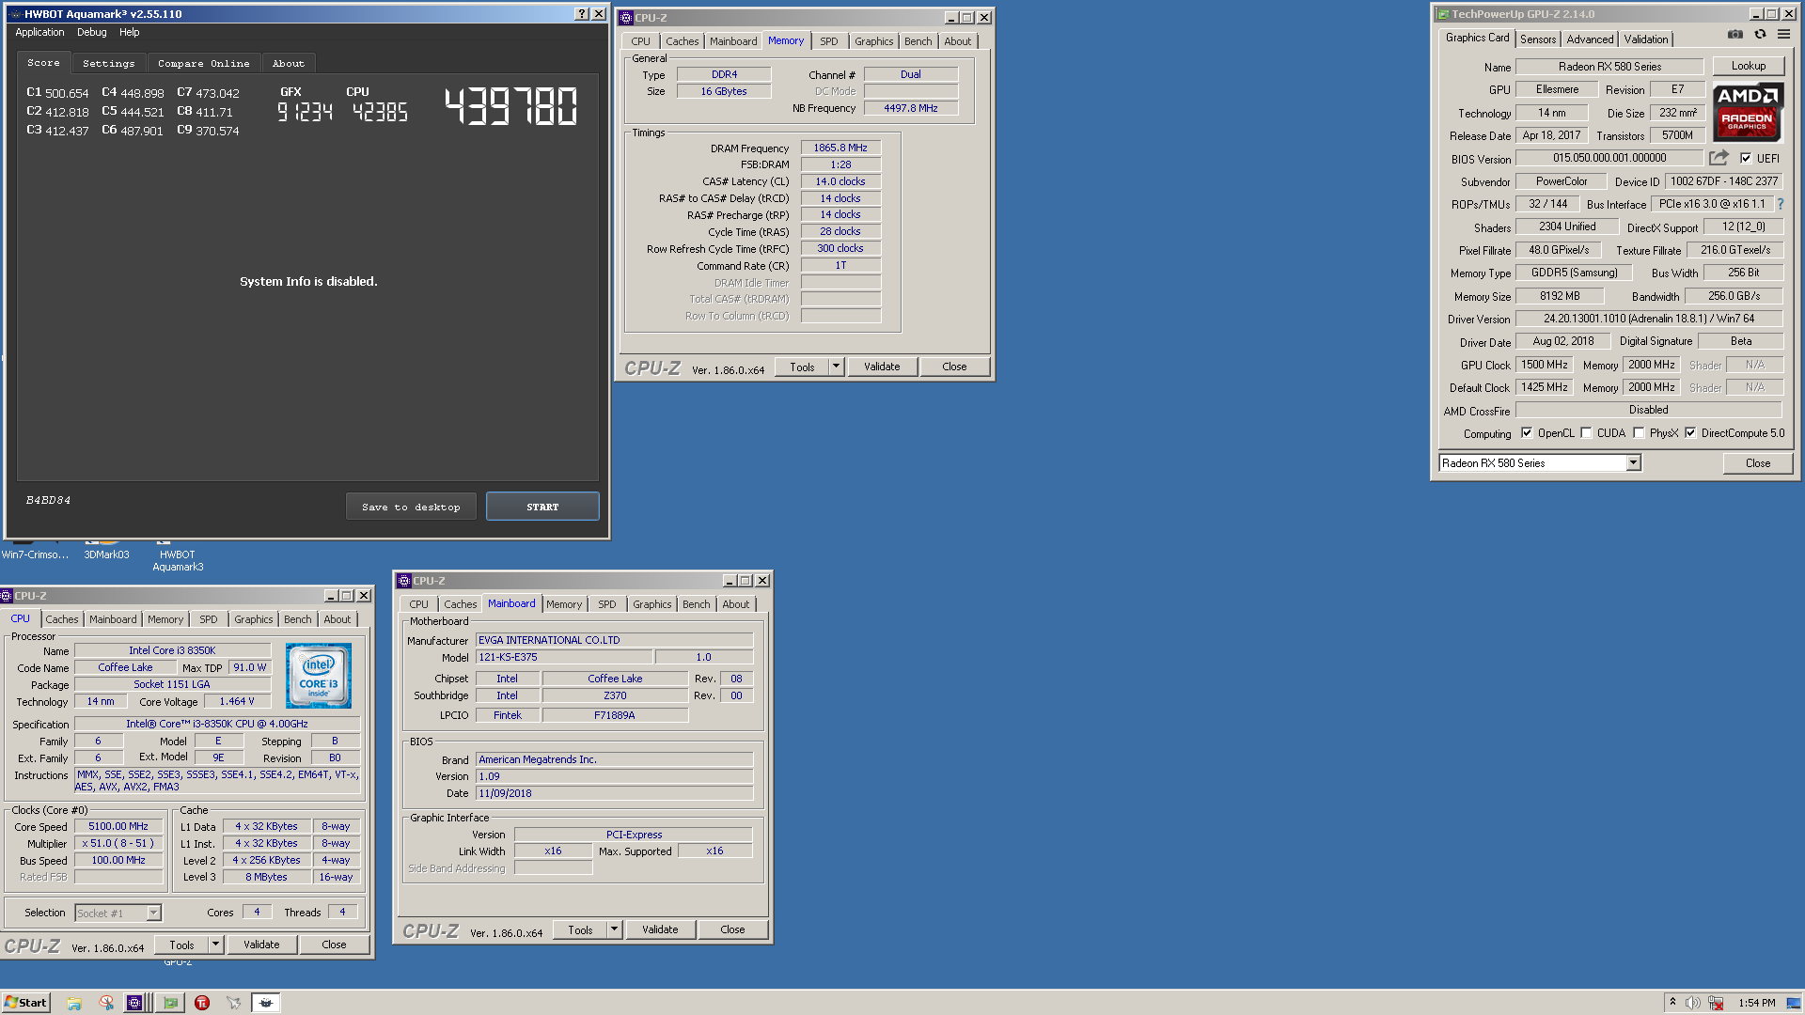1805x1015 pixels.
Task: Toggle the DirectCompute 5.0 checkbox
Action: tap(1690, 433)
